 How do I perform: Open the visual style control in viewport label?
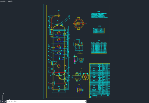click(x=9, y=1)
